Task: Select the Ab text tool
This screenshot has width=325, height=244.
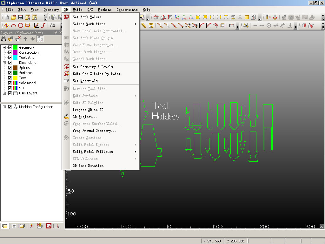Action: 52,25
